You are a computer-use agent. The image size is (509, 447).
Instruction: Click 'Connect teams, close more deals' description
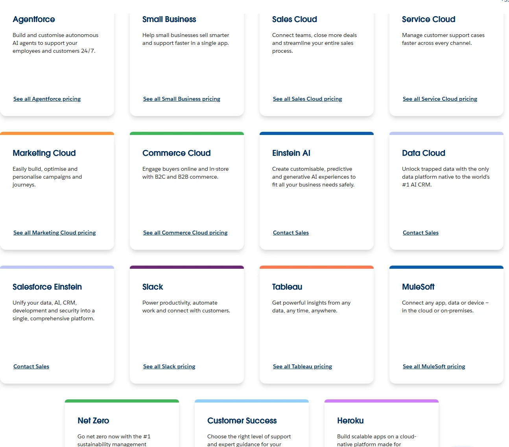315,43
